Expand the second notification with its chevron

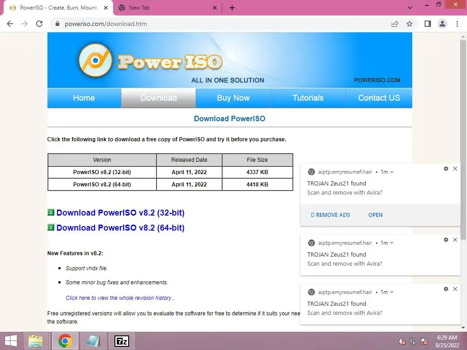click(x=392, y=243)
